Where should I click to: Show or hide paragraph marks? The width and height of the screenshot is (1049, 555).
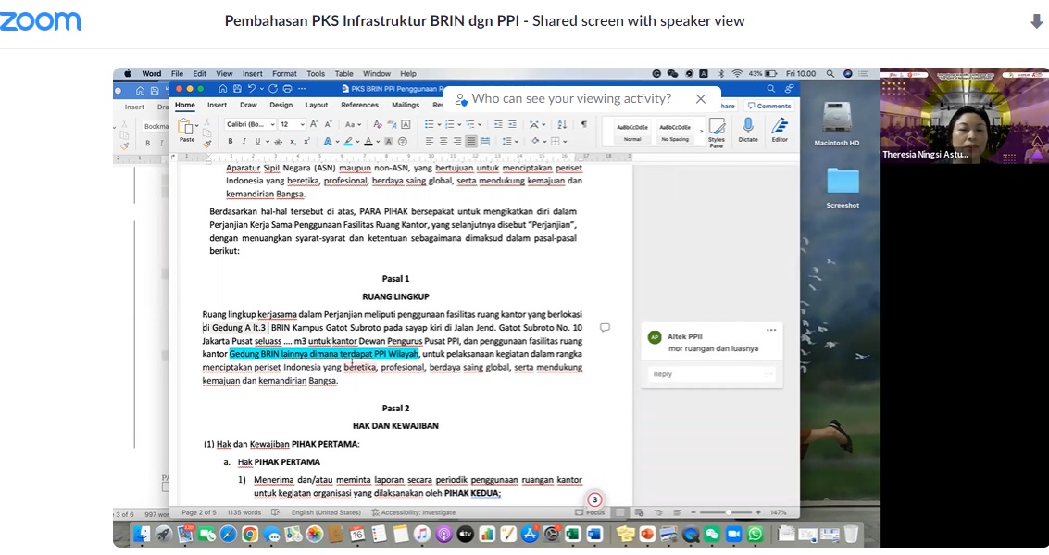coord(584,124)
